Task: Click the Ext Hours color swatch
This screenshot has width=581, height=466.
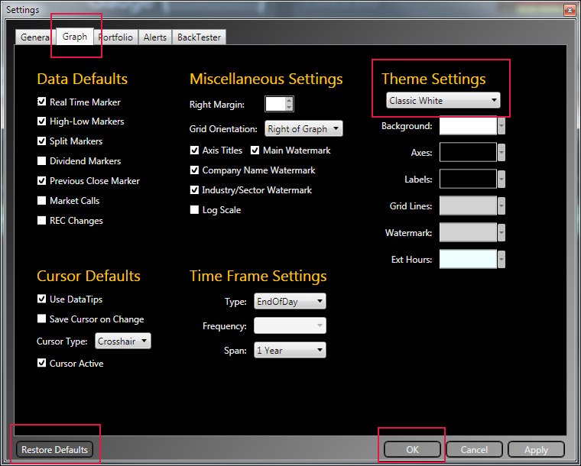Action: point(468,260)
